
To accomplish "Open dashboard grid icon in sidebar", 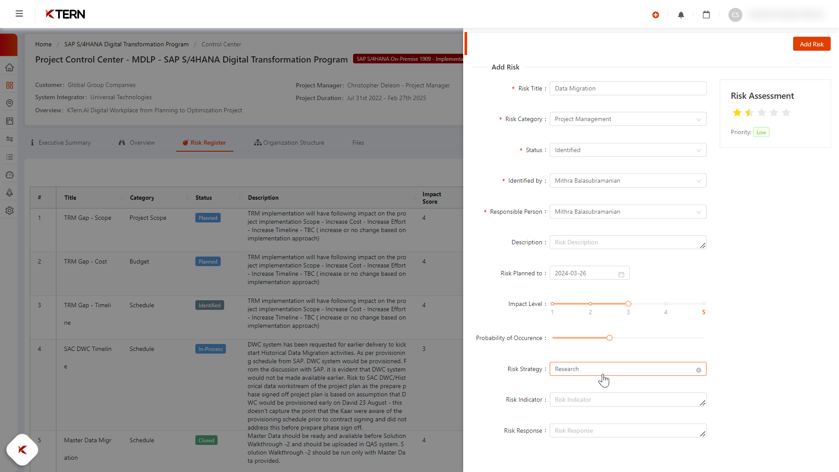I will (10, 85).
